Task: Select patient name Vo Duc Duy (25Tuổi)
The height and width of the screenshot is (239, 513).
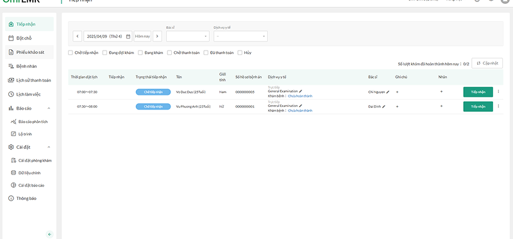Action: pyautogui.click(x=190, y=92)
